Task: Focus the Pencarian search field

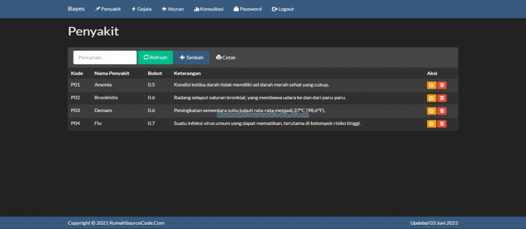Action: click(105, 57)
